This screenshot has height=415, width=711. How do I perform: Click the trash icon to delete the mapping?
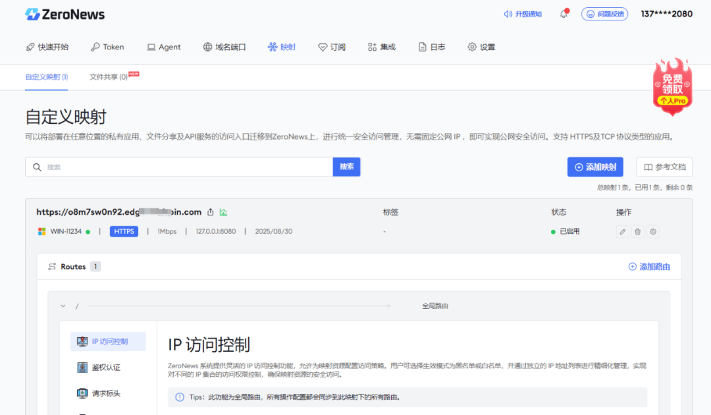tap(637, 232)
